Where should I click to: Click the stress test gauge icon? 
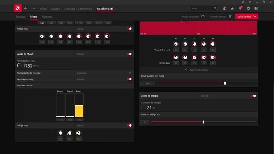[203, 16]
